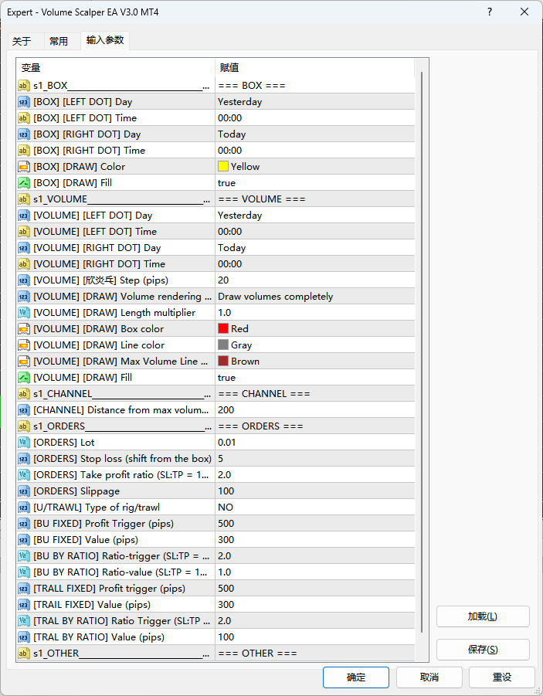The width and height of the screenshot is (543, 696).
Task: Click the string icon for [BOX] [RIGHT DOT] Time
Action: 23,150
